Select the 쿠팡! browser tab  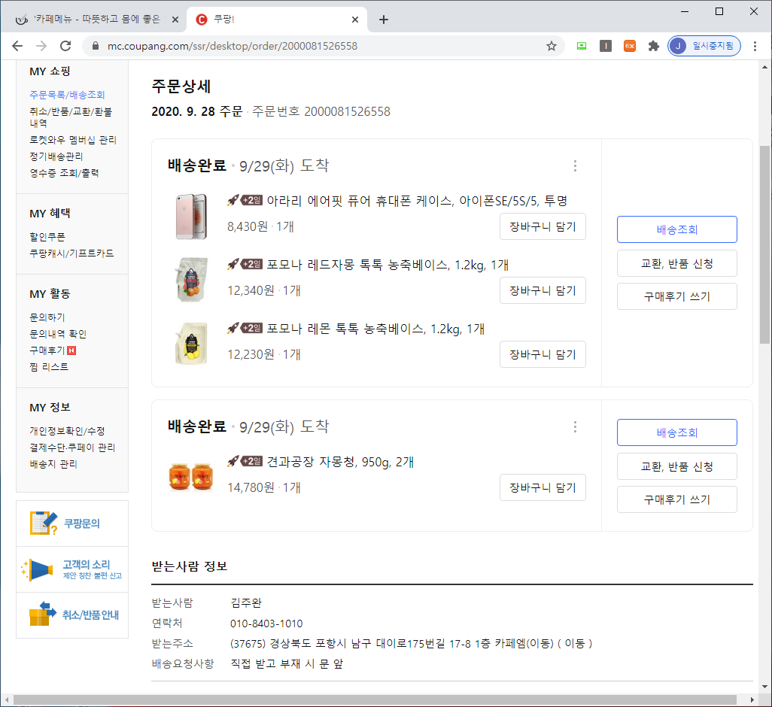275,20
